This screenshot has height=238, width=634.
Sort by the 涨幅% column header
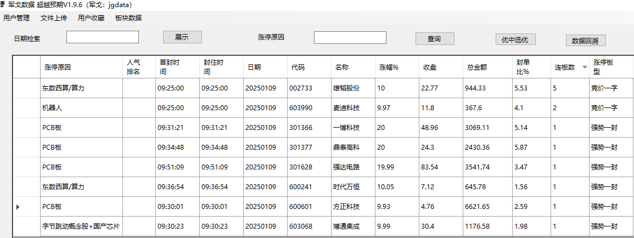tap(397, 67)
